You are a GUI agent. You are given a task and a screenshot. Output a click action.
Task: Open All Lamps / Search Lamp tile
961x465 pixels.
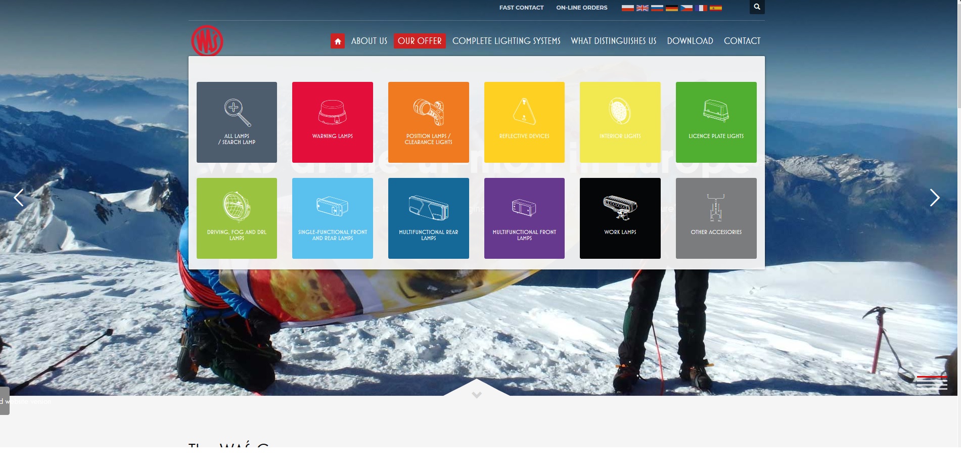237,122
